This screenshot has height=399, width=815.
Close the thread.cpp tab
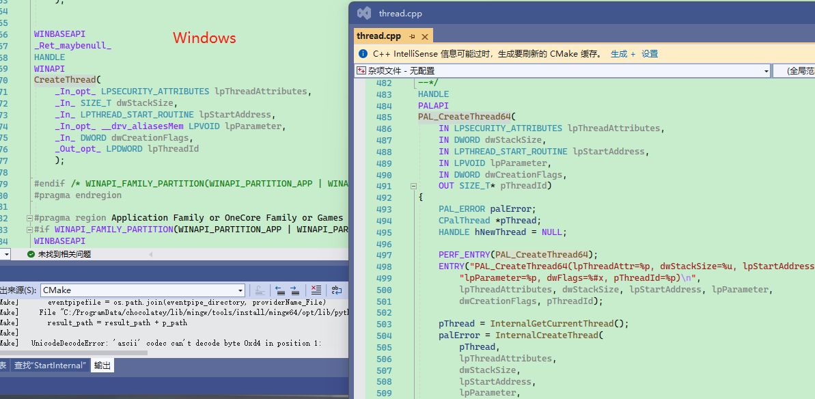click(425, 36)
